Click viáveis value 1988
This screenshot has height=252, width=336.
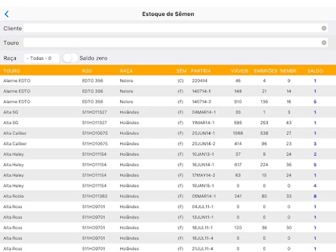[238, 133]
